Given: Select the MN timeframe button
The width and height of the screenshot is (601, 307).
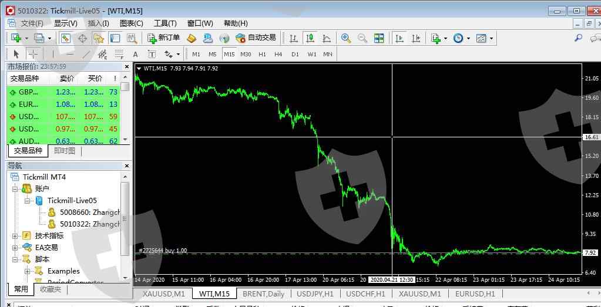Looking at the screenshot, I should 328,54.
